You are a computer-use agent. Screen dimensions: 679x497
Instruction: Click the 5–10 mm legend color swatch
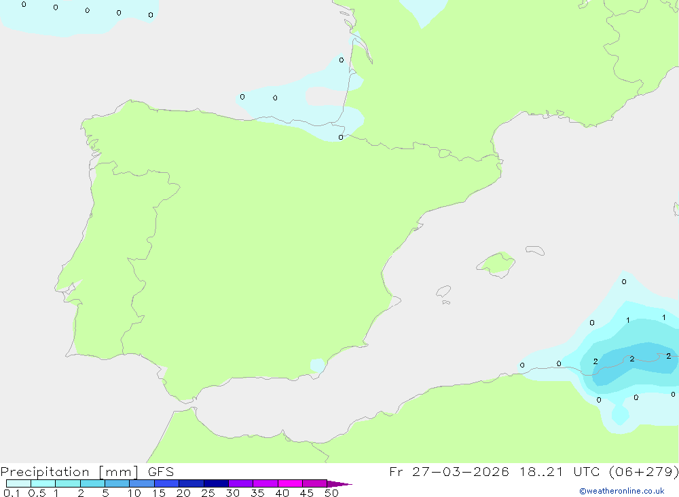[x=117, y=483]
